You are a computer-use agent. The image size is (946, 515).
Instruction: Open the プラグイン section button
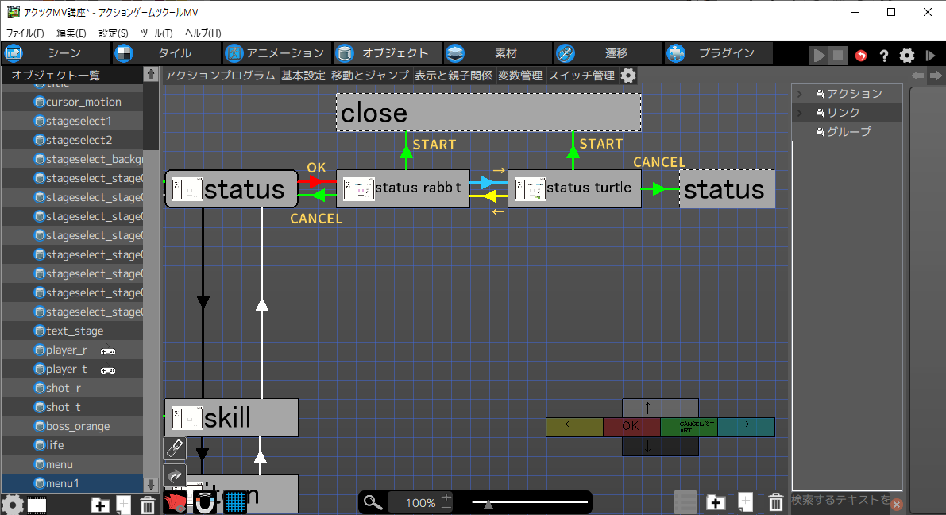click(717, 53)
